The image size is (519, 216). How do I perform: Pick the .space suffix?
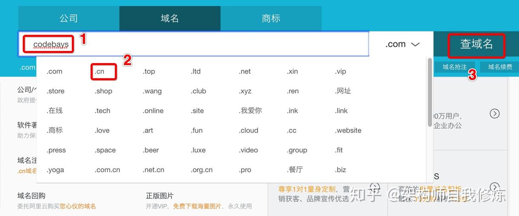coord(105,150)
